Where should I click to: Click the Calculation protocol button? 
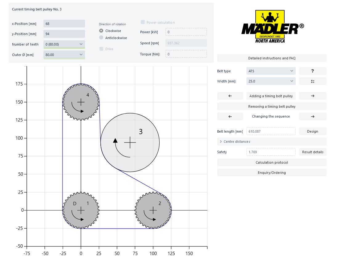click(x=272, y=162)
